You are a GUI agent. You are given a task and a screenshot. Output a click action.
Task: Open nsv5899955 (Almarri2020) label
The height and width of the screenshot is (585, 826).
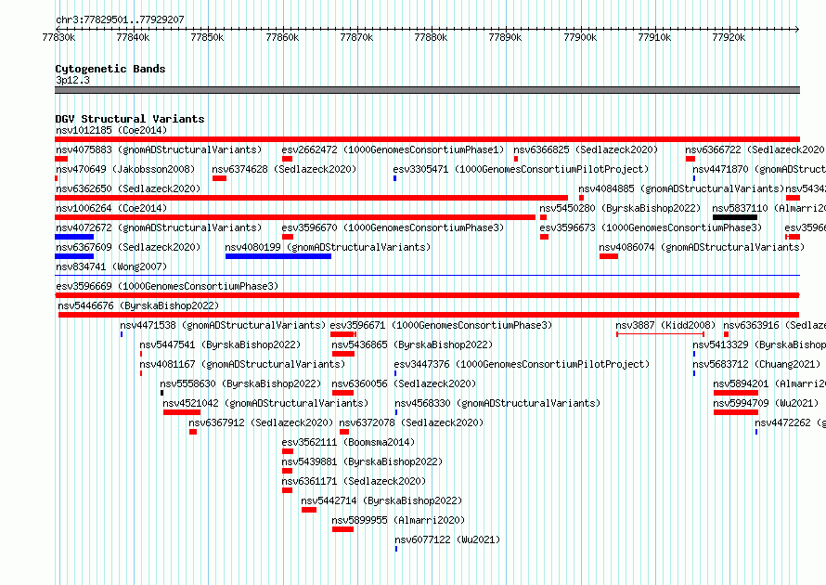point(398,520)
